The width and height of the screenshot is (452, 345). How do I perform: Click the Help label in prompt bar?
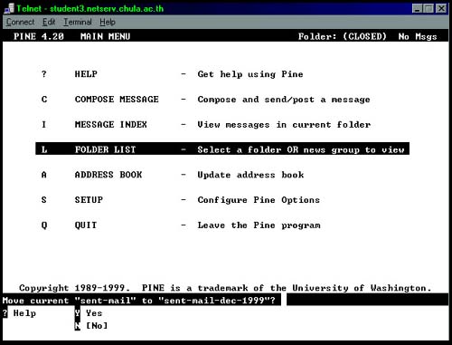click(24, 313)
